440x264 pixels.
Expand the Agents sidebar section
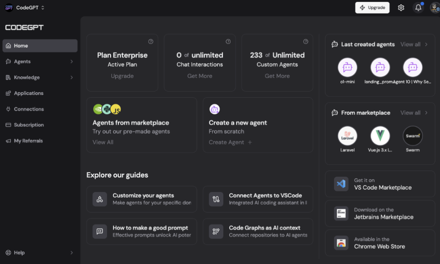[40, 61]
